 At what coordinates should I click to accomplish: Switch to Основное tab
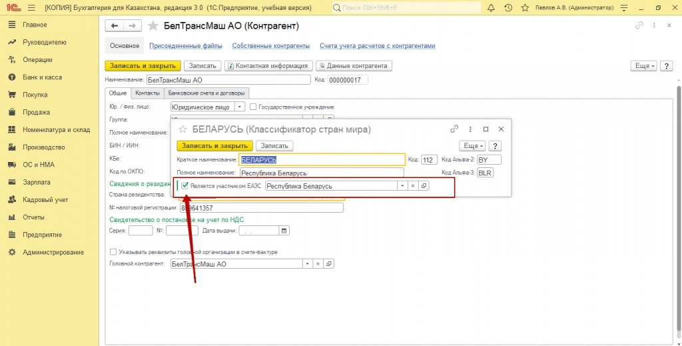(125, 46)
